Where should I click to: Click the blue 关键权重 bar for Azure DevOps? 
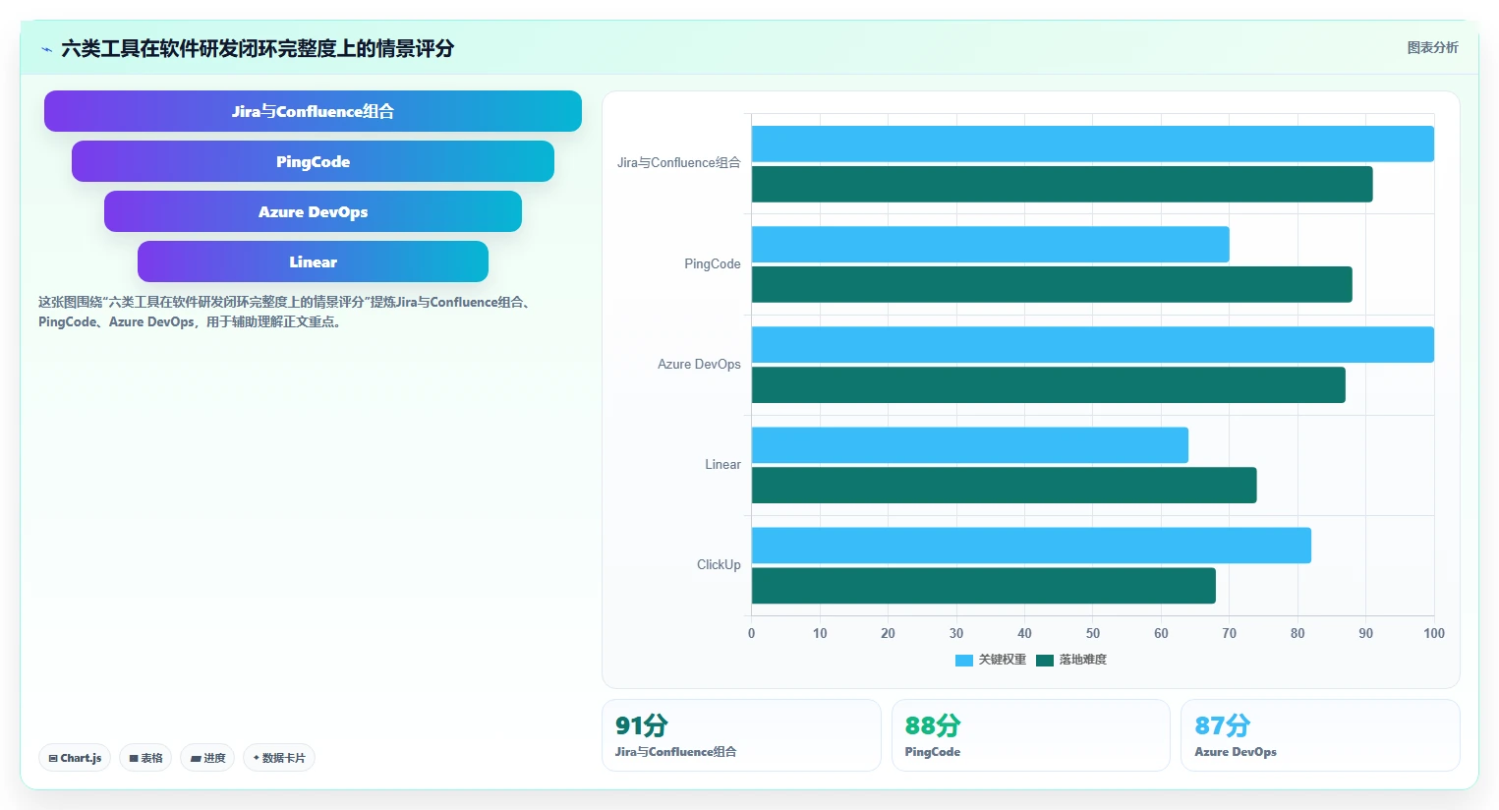pyautogui.click(x=1093, y=344)
